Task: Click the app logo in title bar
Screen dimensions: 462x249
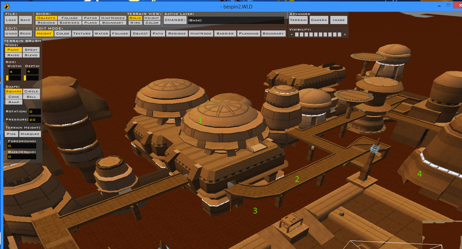Action: click(x=7, y=6)
